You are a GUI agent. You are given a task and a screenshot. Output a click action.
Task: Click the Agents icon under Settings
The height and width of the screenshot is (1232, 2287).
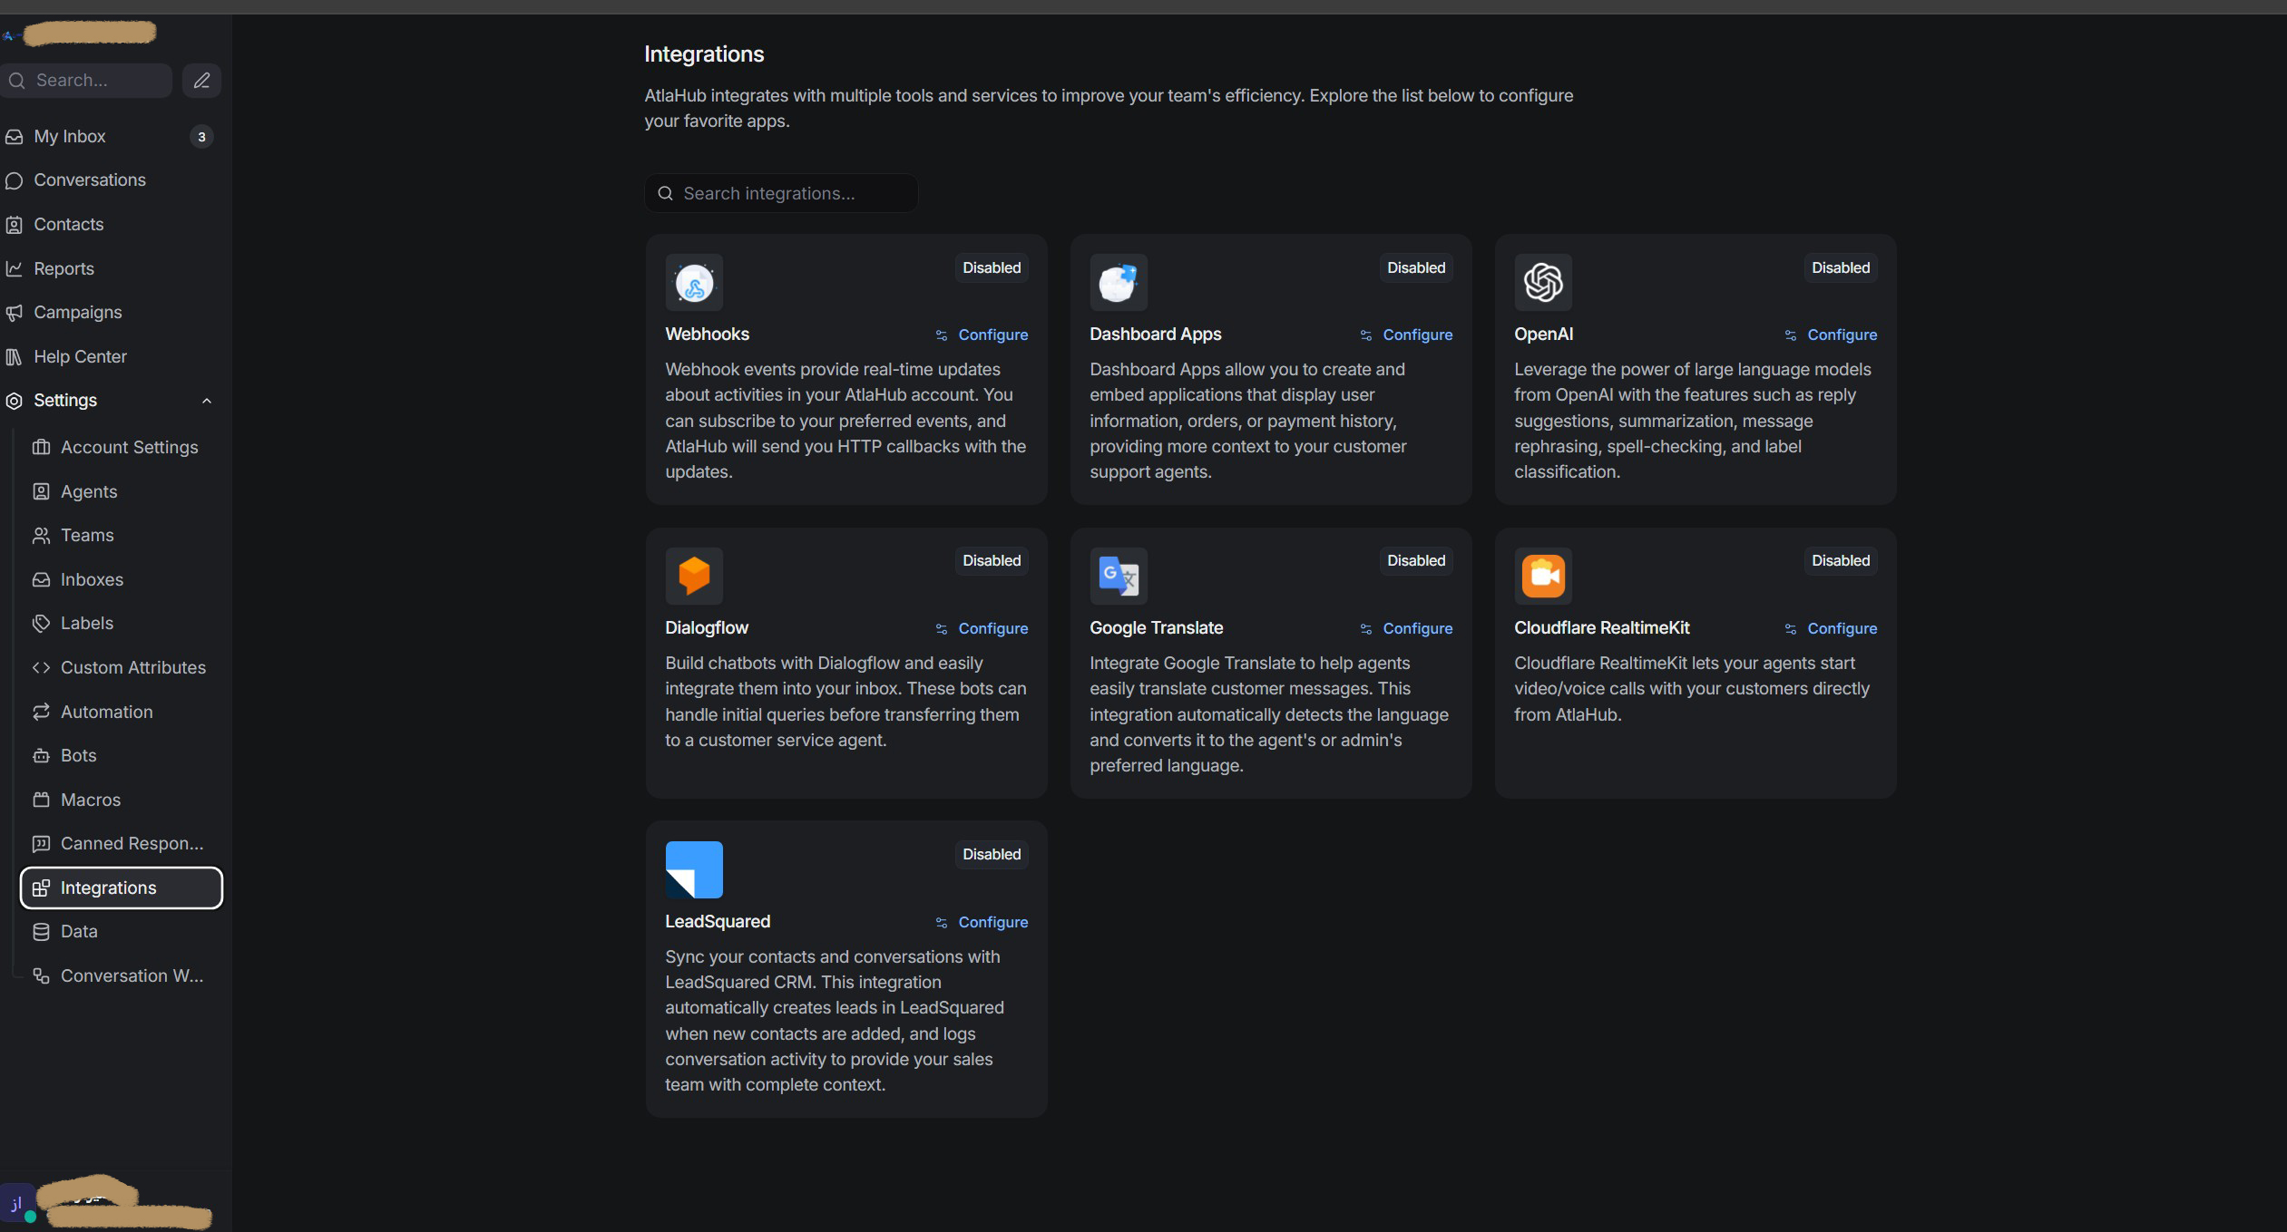click(41, 491)
